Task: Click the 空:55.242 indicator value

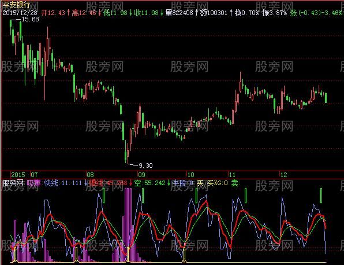Action: pos(150,183)
